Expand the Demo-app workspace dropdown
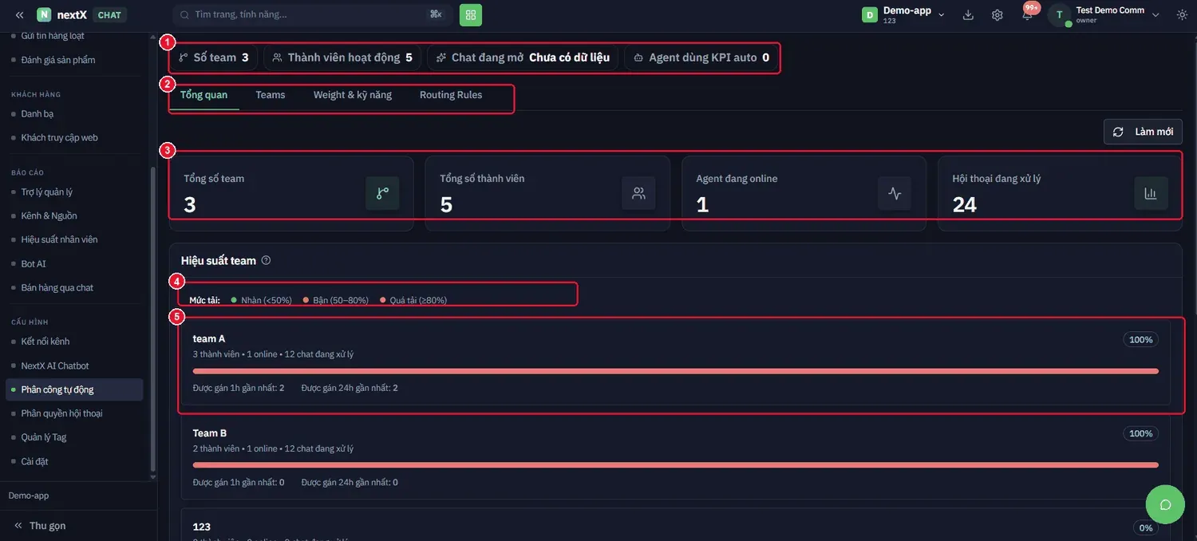The height and width of the screenshot is (541, 1197). (x=904, y=14)
